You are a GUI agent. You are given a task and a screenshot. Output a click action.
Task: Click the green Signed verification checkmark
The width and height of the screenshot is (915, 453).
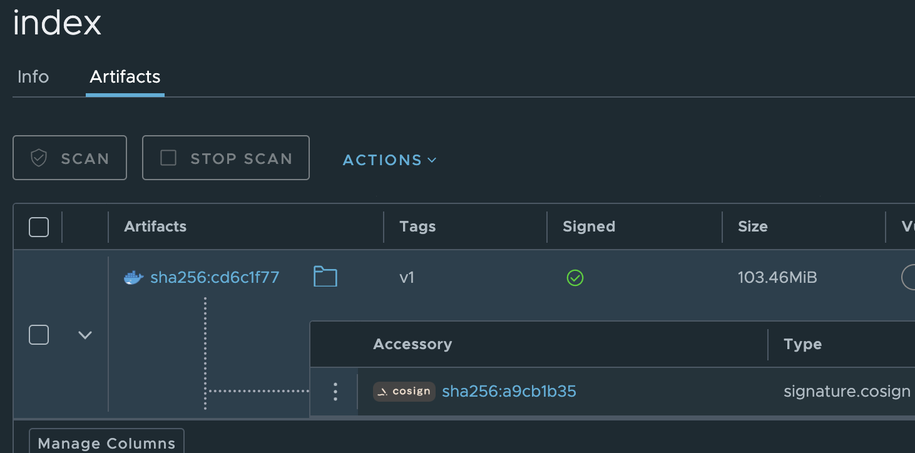pyautogui.click(x=575, y=278)
